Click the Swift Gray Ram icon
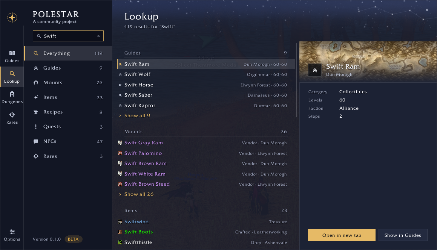This screenshot has height=250, width=437. pos(120,143)
